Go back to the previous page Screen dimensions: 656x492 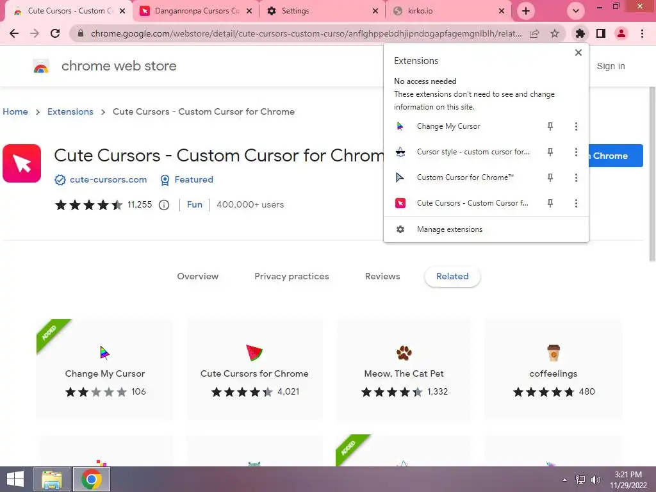(14, 33)
